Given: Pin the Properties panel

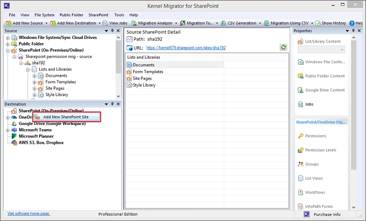Looking at the screenshot, I should [353, 31].
